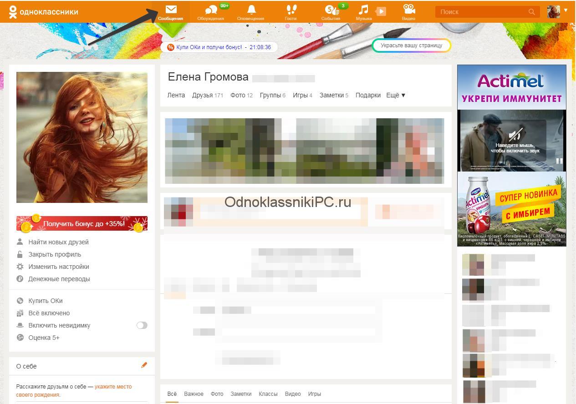Select the Важное feed filter tab

click(x=194, y=394)
